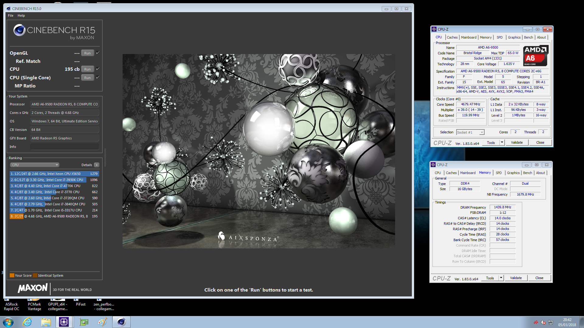This screenshot has width=584, height=328.
Task: Click the Identical System legend swatch
Action: point(35,275)
